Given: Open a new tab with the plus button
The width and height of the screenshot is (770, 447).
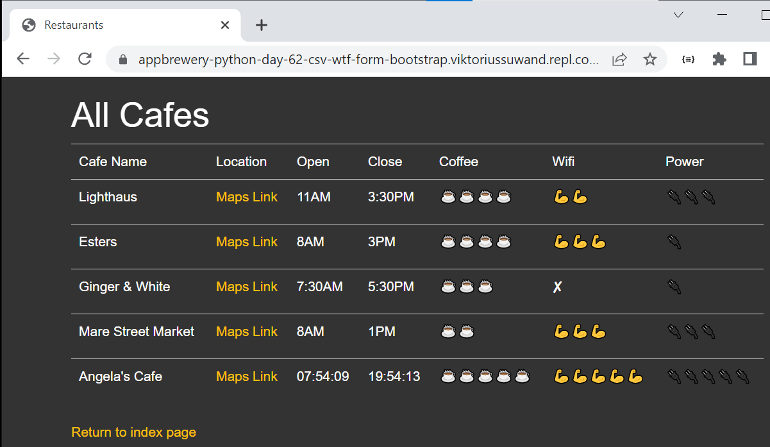Looking at the screenshot, I should pos(261,25).
